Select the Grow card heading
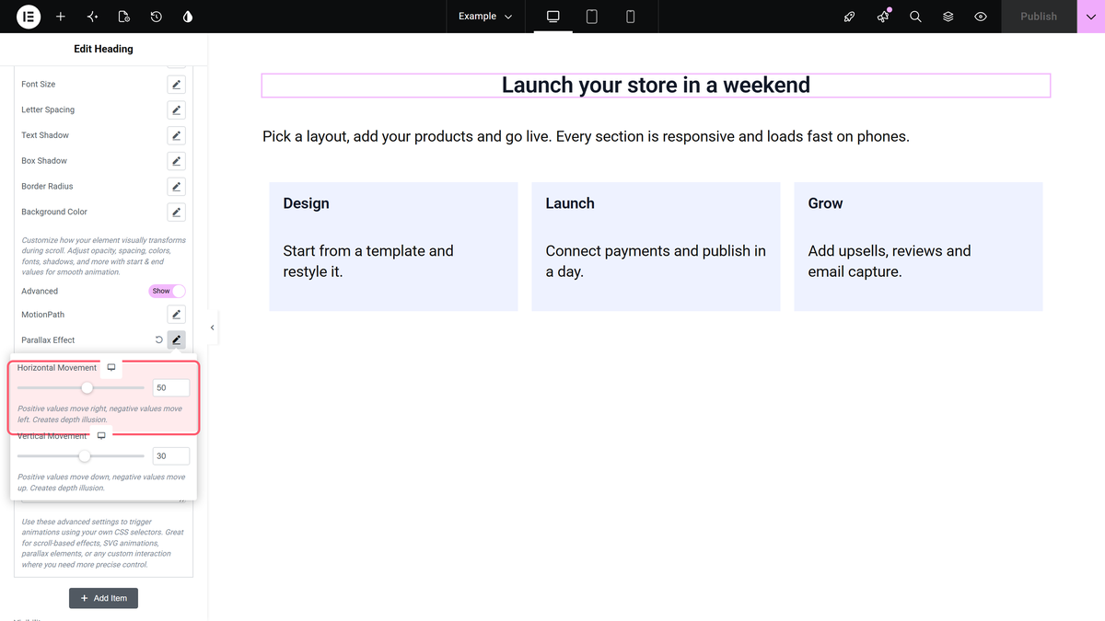The width and height of the screenshot is (1105, 621). (825, 203)
